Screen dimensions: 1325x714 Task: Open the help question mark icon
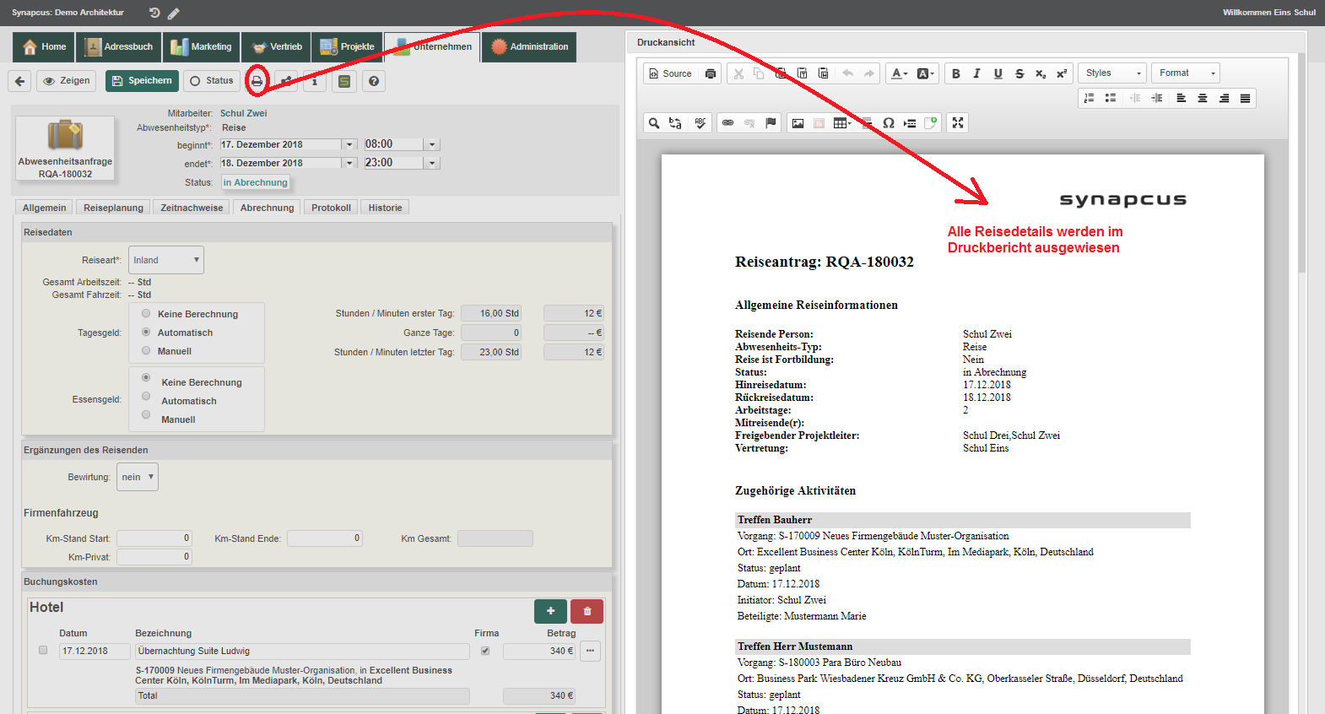374,81
